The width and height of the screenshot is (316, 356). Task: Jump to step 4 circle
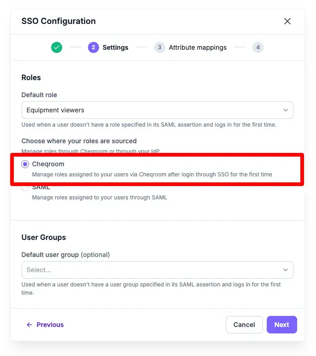point(258,47)
